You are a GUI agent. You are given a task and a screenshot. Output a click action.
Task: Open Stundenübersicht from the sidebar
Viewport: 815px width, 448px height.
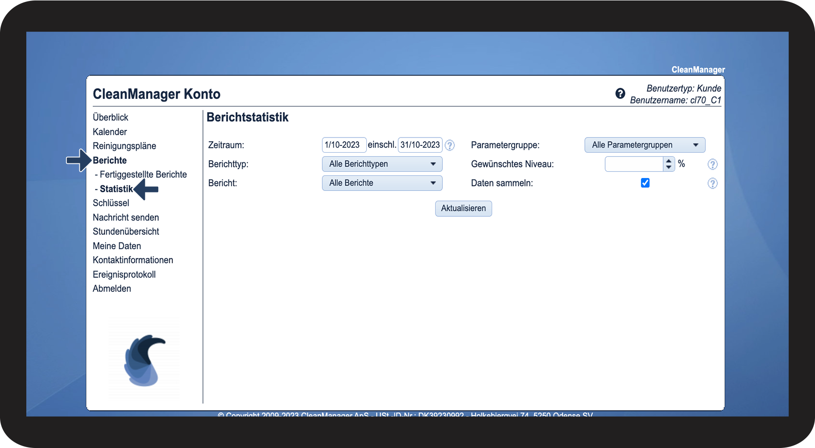coord(126,232)
